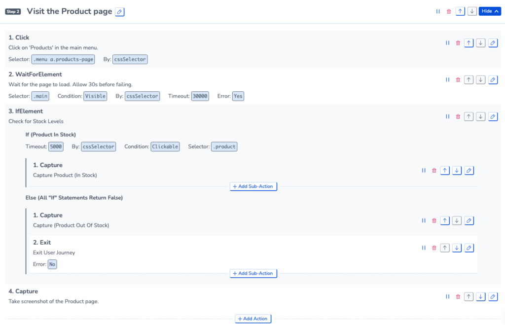Select the 'Clickable' condition value

pyautogui.click(x=165, y=146)
